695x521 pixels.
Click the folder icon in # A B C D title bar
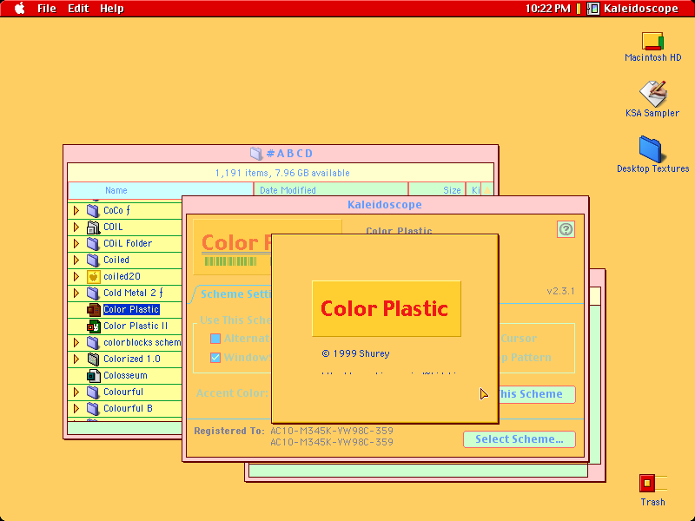[256, 154]
